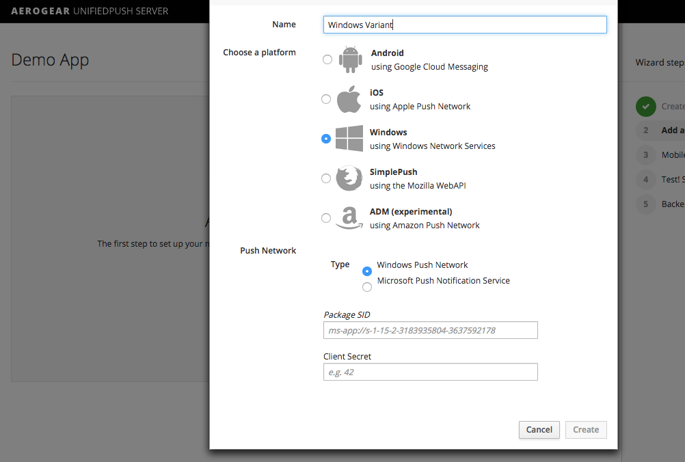Click the wizard step 2 circle
The width and height of the screenshot is (685, 462).
645,131
